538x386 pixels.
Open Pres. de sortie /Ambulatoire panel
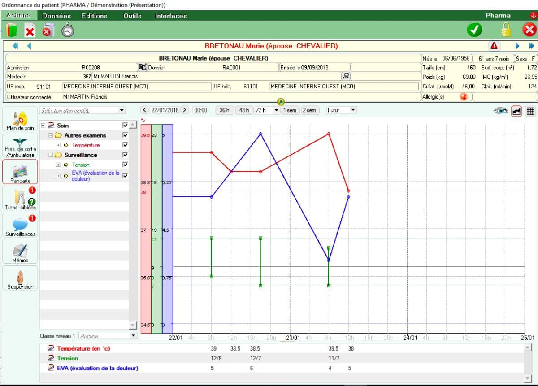pos(20,146)
